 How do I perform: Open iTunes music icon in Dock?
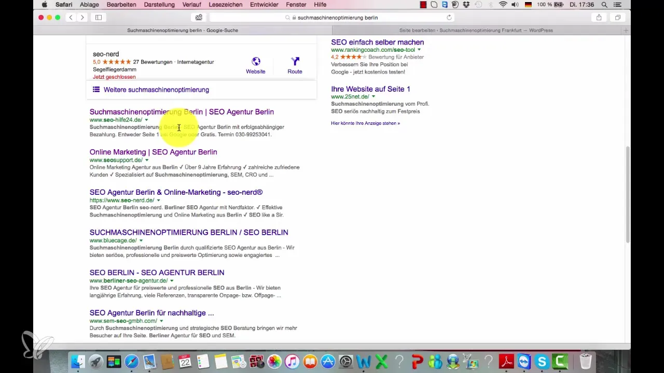coord(292,361)
